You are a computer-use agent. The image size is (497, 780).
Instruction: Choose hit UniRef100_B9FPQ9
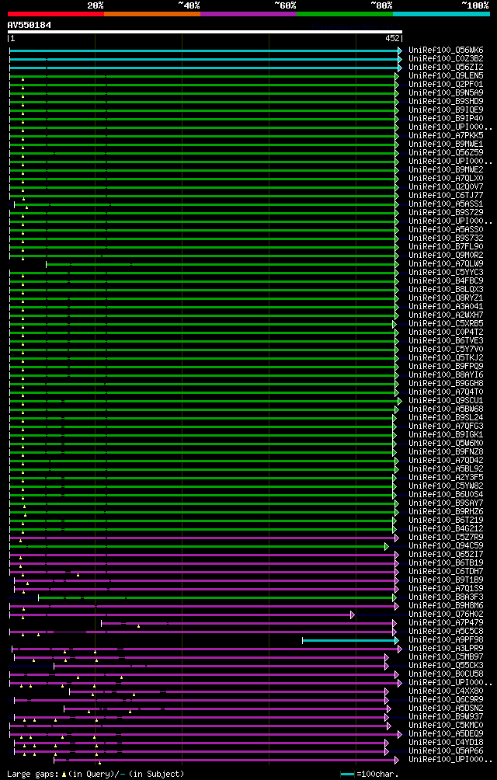446,367
